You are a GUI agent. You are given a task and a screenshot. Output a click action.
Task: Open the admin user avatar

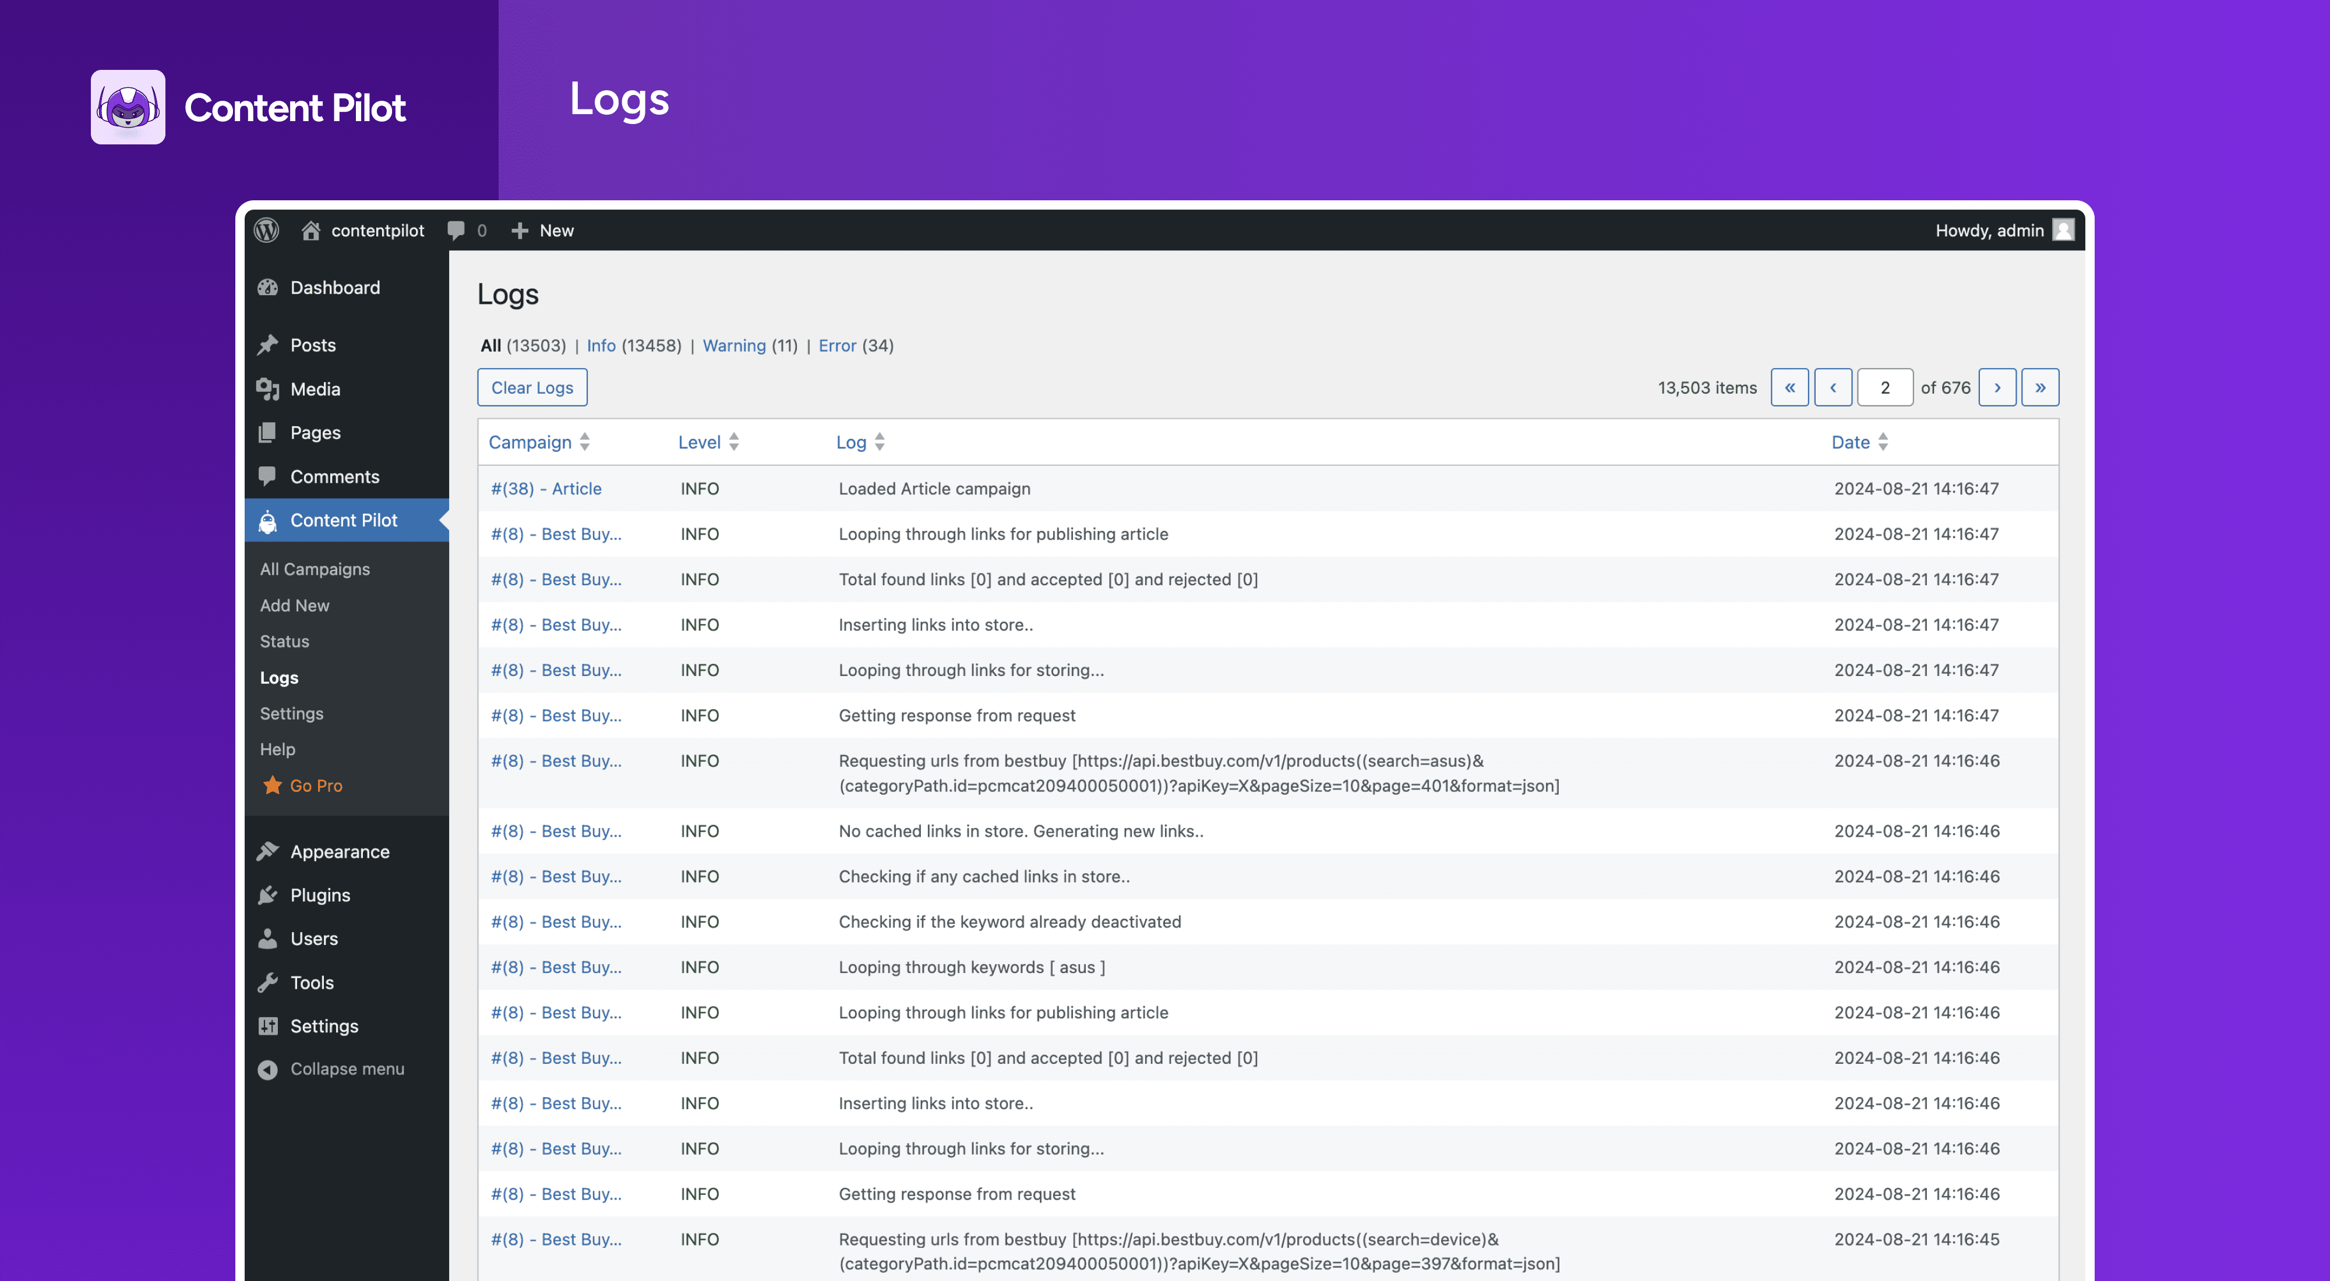click(x=2063, y=231)
